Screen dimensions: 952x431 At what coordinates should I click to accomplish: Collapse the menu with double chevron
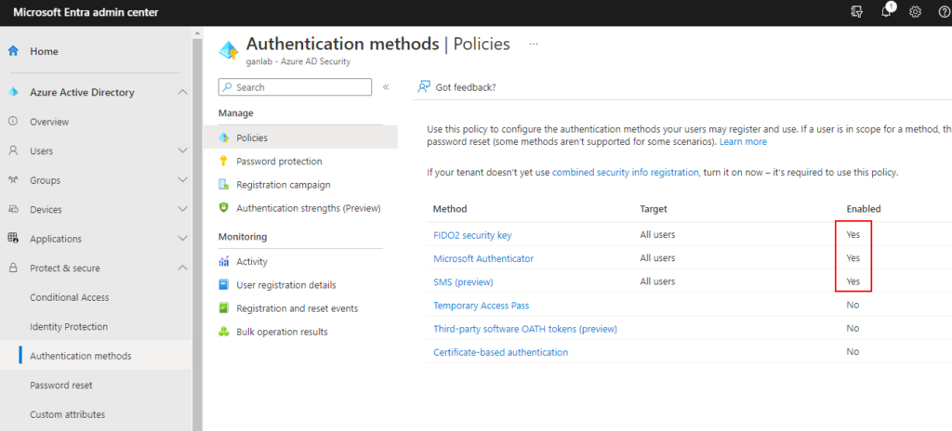pos(386,87)
